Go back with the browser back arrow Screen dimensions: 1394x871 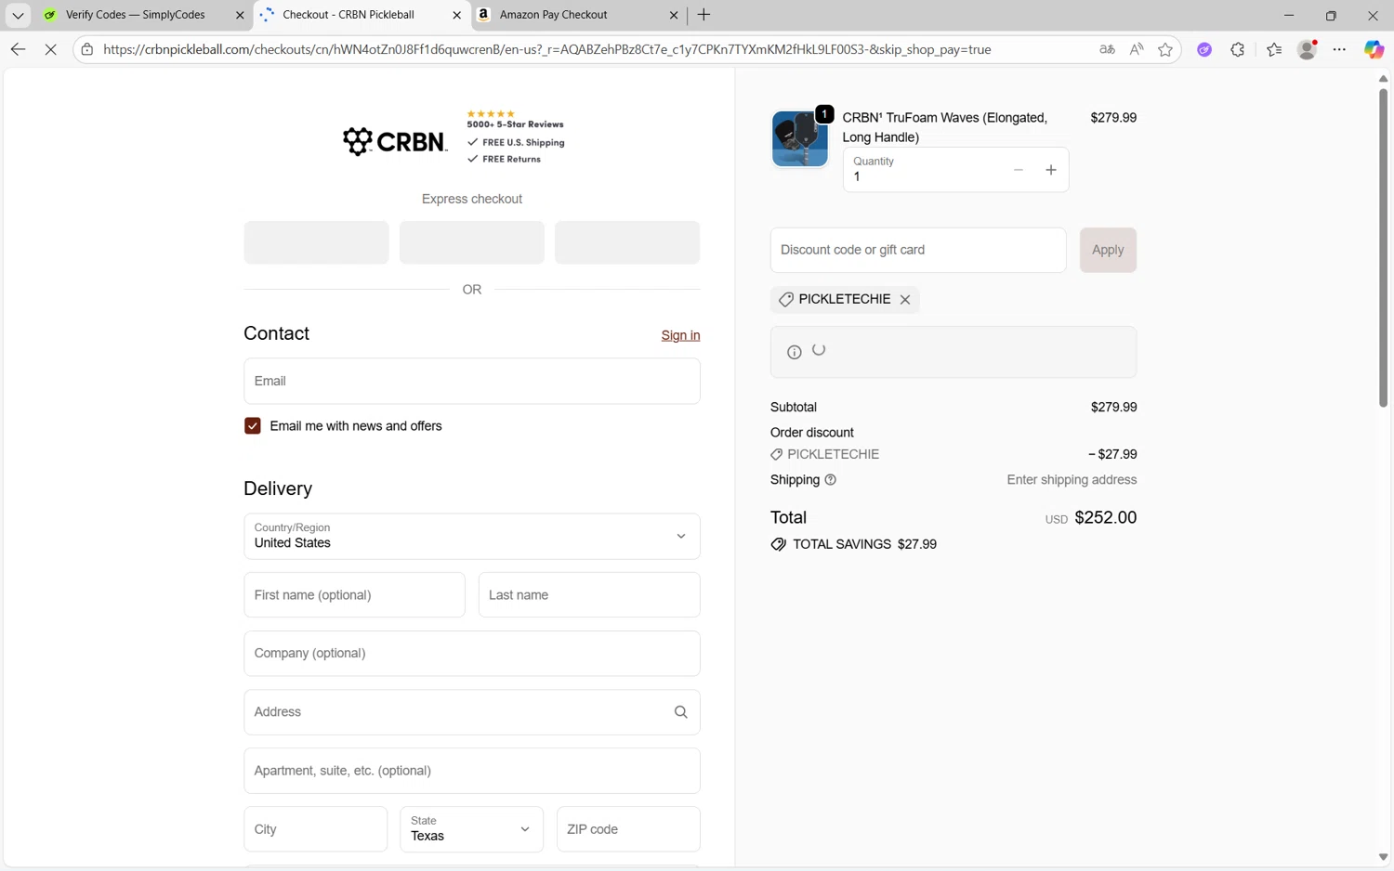[19, 49]
